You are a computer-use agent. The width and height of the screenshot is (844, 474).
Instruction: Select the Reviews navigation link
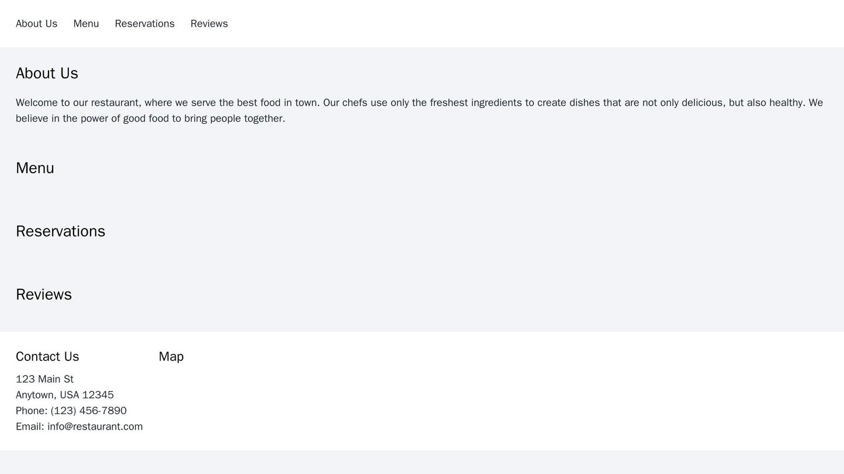(x=209, y=23)
